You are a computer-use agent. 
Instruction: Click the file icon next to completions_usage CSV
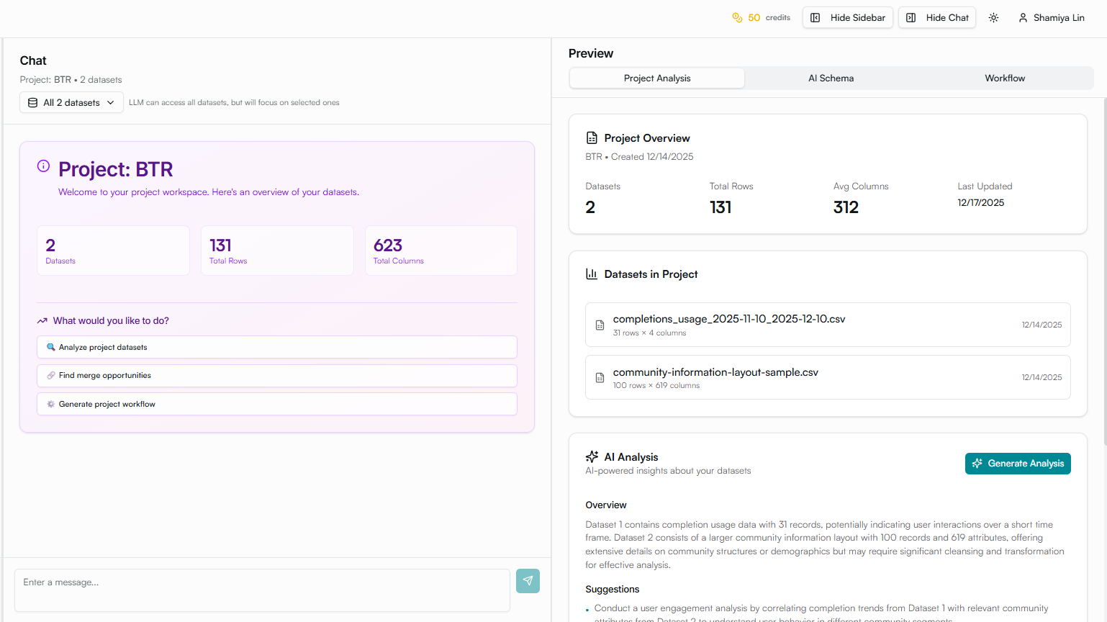click(x=600, y=325)
